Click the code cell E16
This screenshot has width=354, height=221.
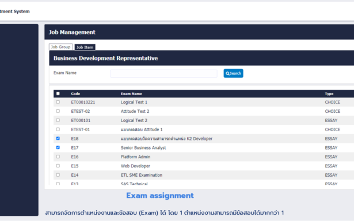coord(75,157)
